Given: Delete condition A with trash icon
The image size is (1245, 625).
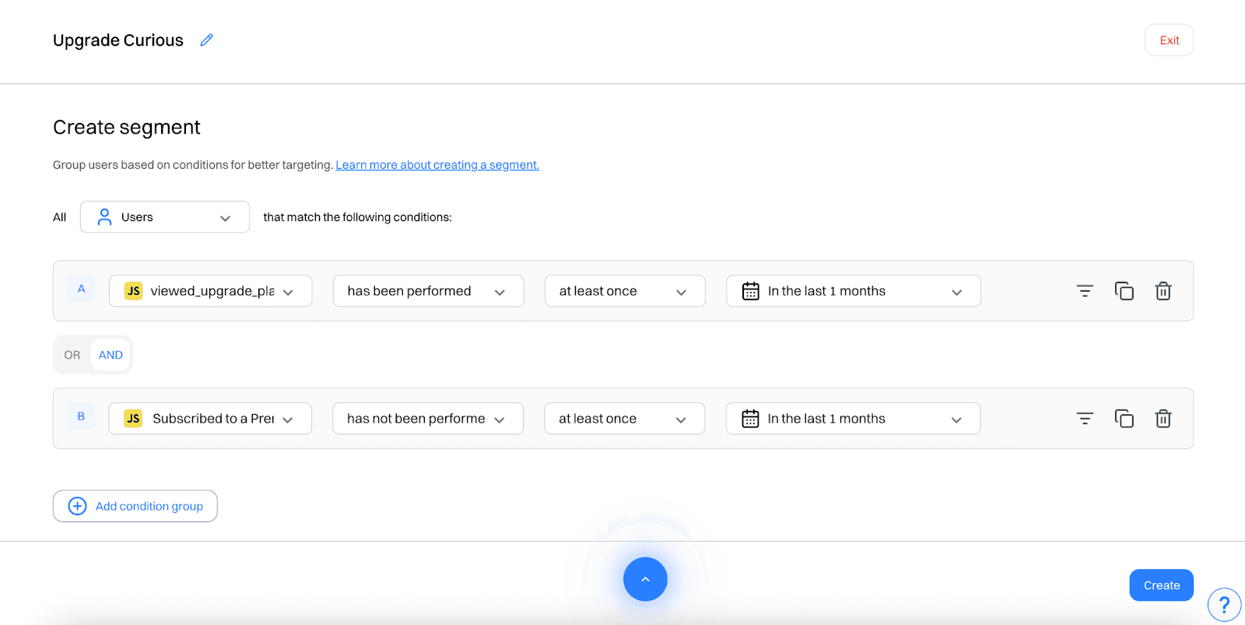Looking at the screenshot, I should [x=1163, y=291].
